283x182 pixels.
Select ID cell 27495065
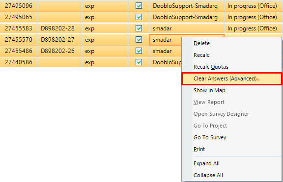pyautogui.click(x=19, y=17)
